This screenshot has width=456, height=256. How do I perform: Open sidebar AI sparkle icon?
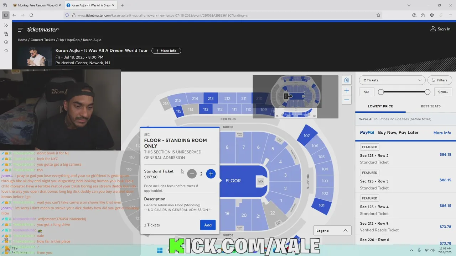(x=6, y=25)
